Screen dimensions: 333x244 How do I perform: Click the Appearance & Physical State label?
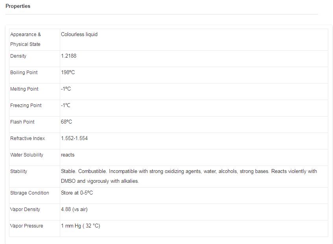(26, 39)
